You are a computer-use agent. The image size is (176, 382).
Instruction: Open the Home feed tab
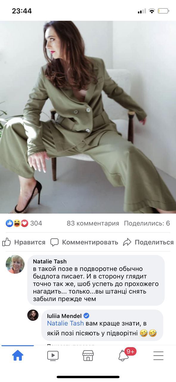click(18, 355)
